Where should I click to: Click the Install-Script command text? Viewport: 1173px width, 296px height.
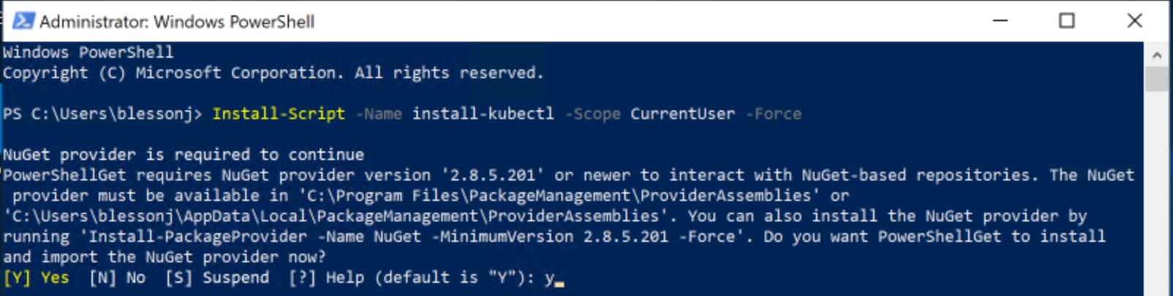pyautogui.click(x=278, y=114)
